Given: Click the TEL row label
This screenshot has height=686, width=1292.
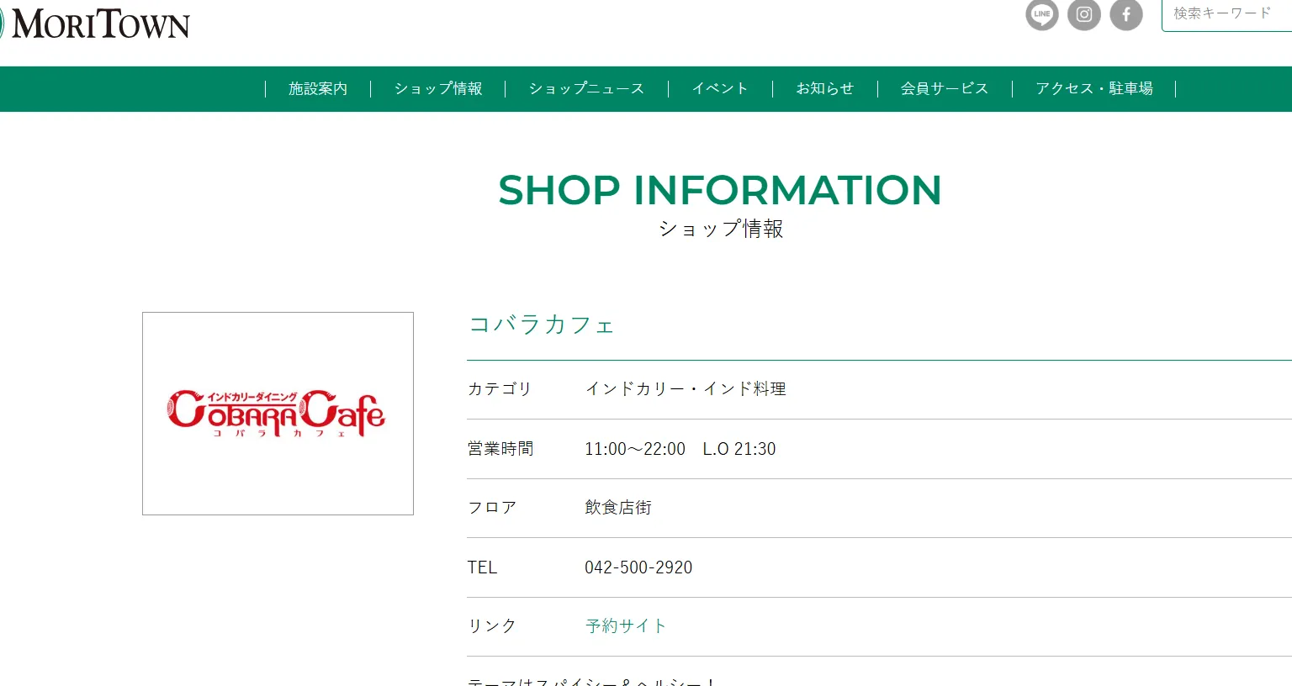Looking at the screenshot, I should 482,567.
